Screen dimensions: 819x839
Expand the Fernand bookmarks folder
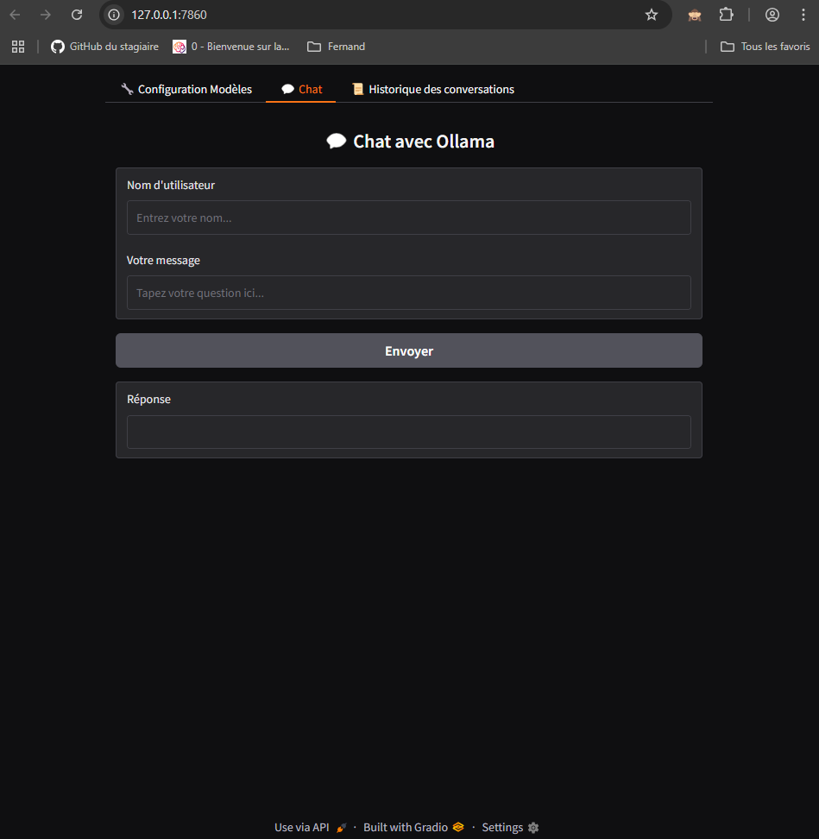coord(337,47)
